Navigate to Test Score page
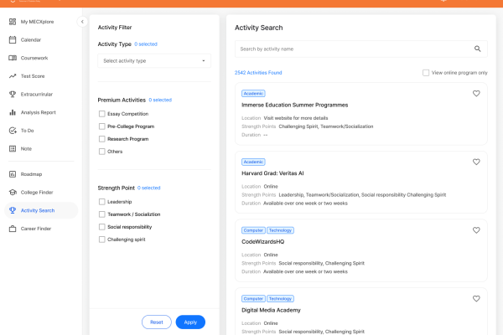503x335 pixels. (33, 76)
